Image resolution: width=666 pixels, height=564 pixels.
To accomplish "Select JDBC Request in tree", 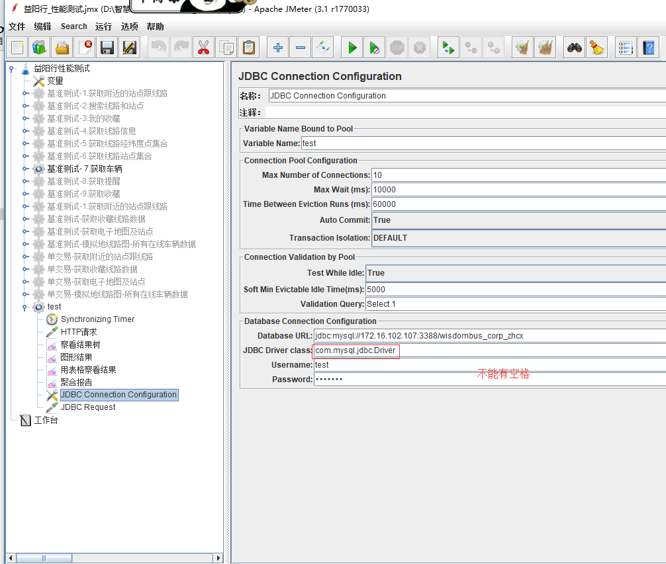I will 88,407.
